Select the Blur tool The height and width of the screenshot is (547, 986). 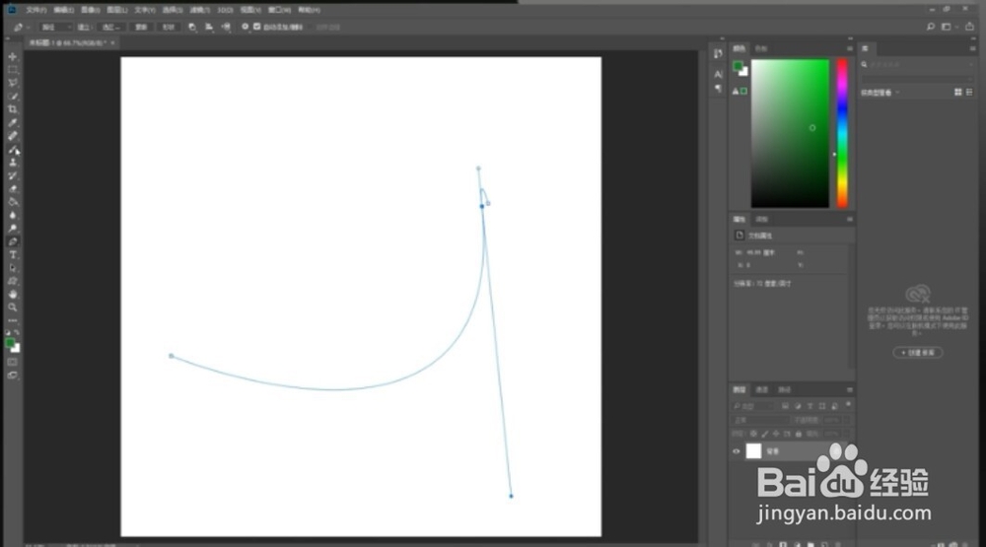tap(13, 215)
